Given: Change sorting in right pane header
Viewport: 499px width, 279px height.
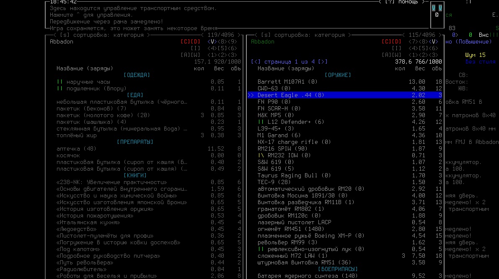Looking at the screenshot, I should click(x=303, y=35).
